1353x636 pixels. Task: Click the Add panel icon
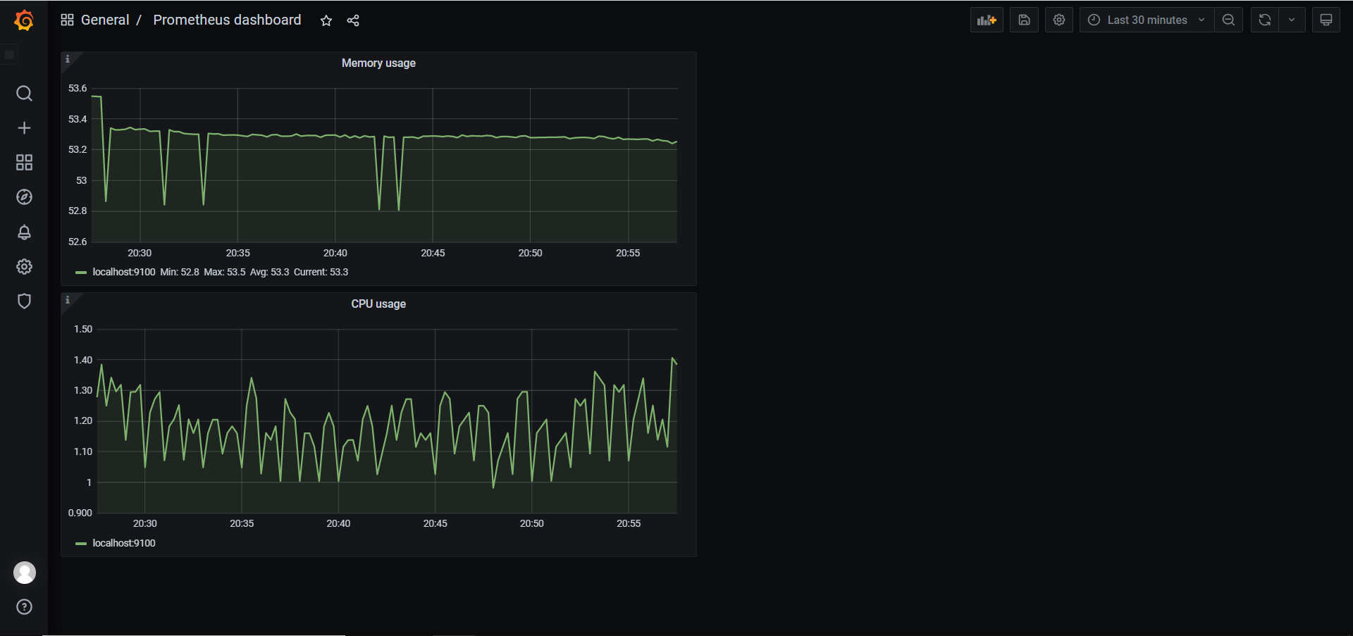[987, 20]
